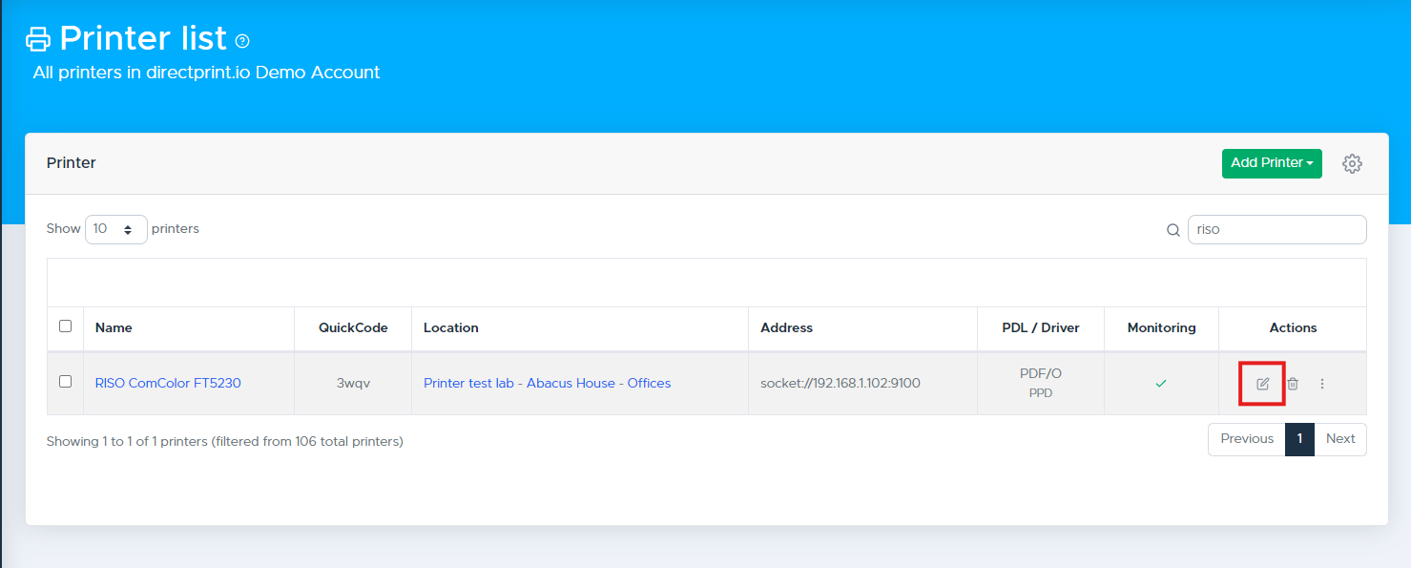Focus the search field containing riso
Viewport: 1411px width, 568px height.
[x=1277, y=229]
